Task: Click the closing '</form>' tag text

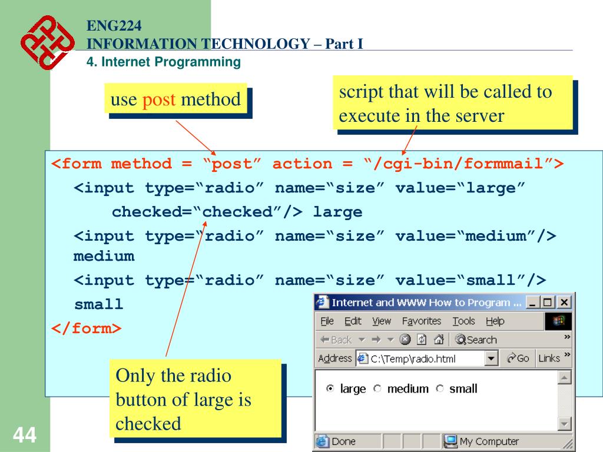Action: pyautogui.click(x=86, y=328)
